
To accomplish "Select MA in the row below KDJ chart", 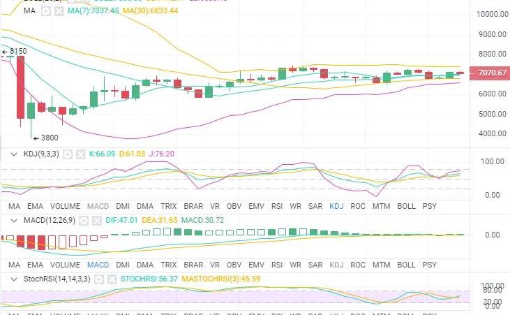I will (x=14, y=206).
